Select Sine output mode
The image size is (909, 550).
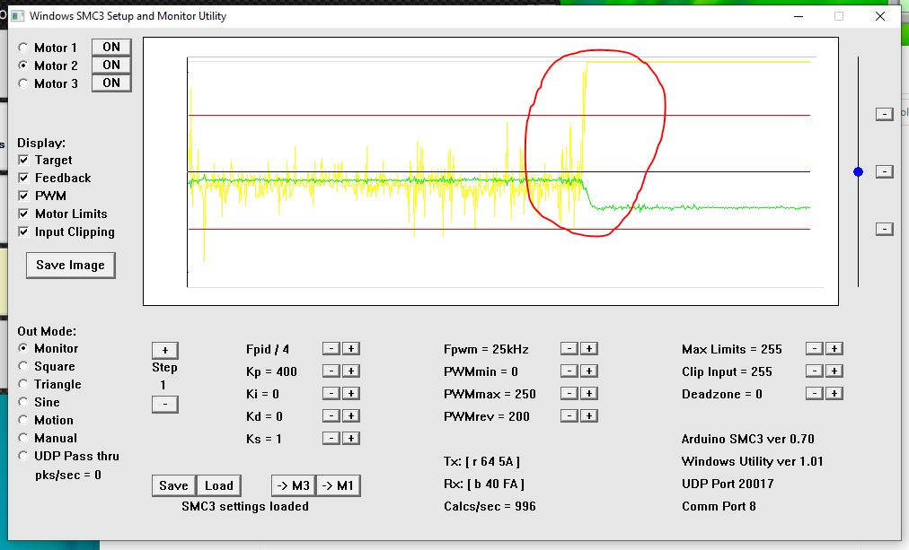coord(22,402)
